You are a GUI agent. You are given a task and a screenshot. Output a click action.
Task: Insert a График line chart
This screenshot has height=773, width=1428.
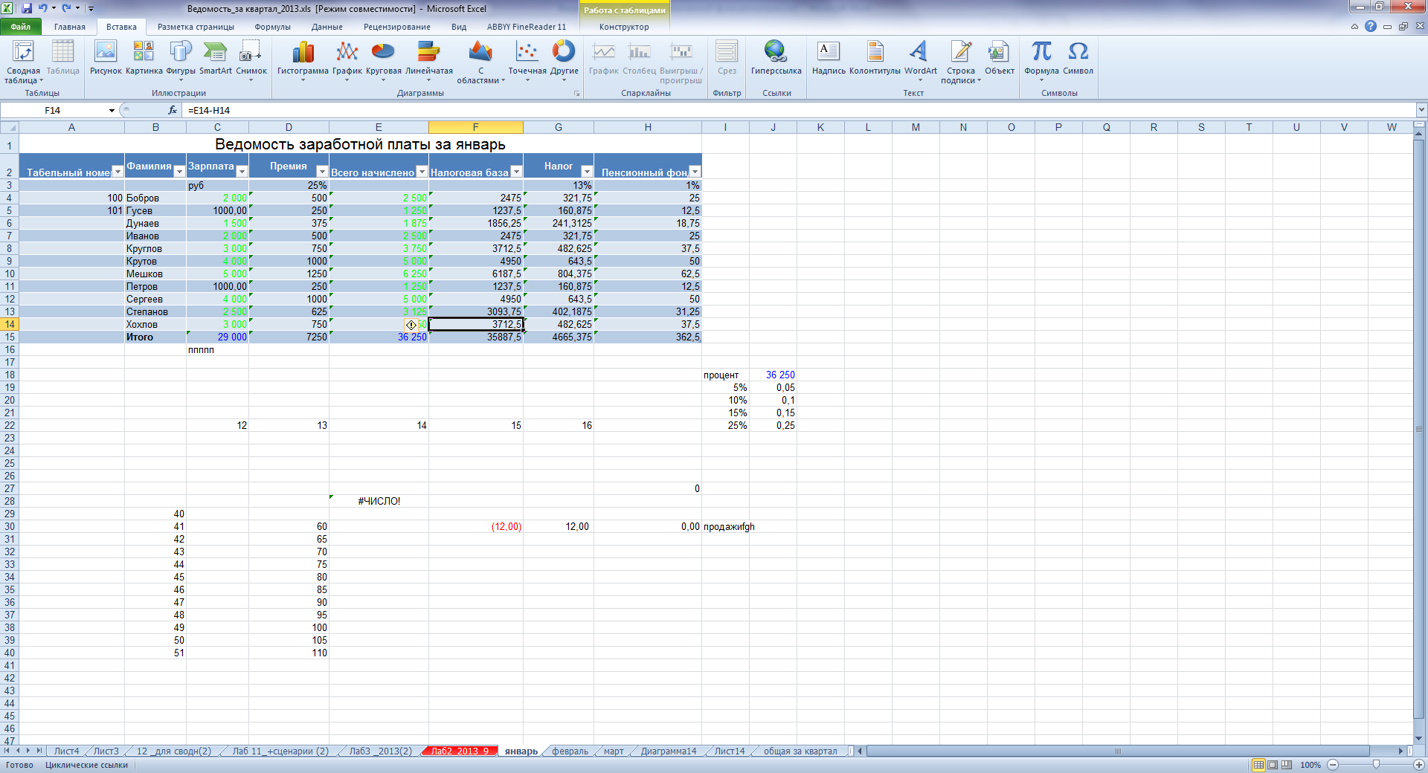(x=347, y=62)
